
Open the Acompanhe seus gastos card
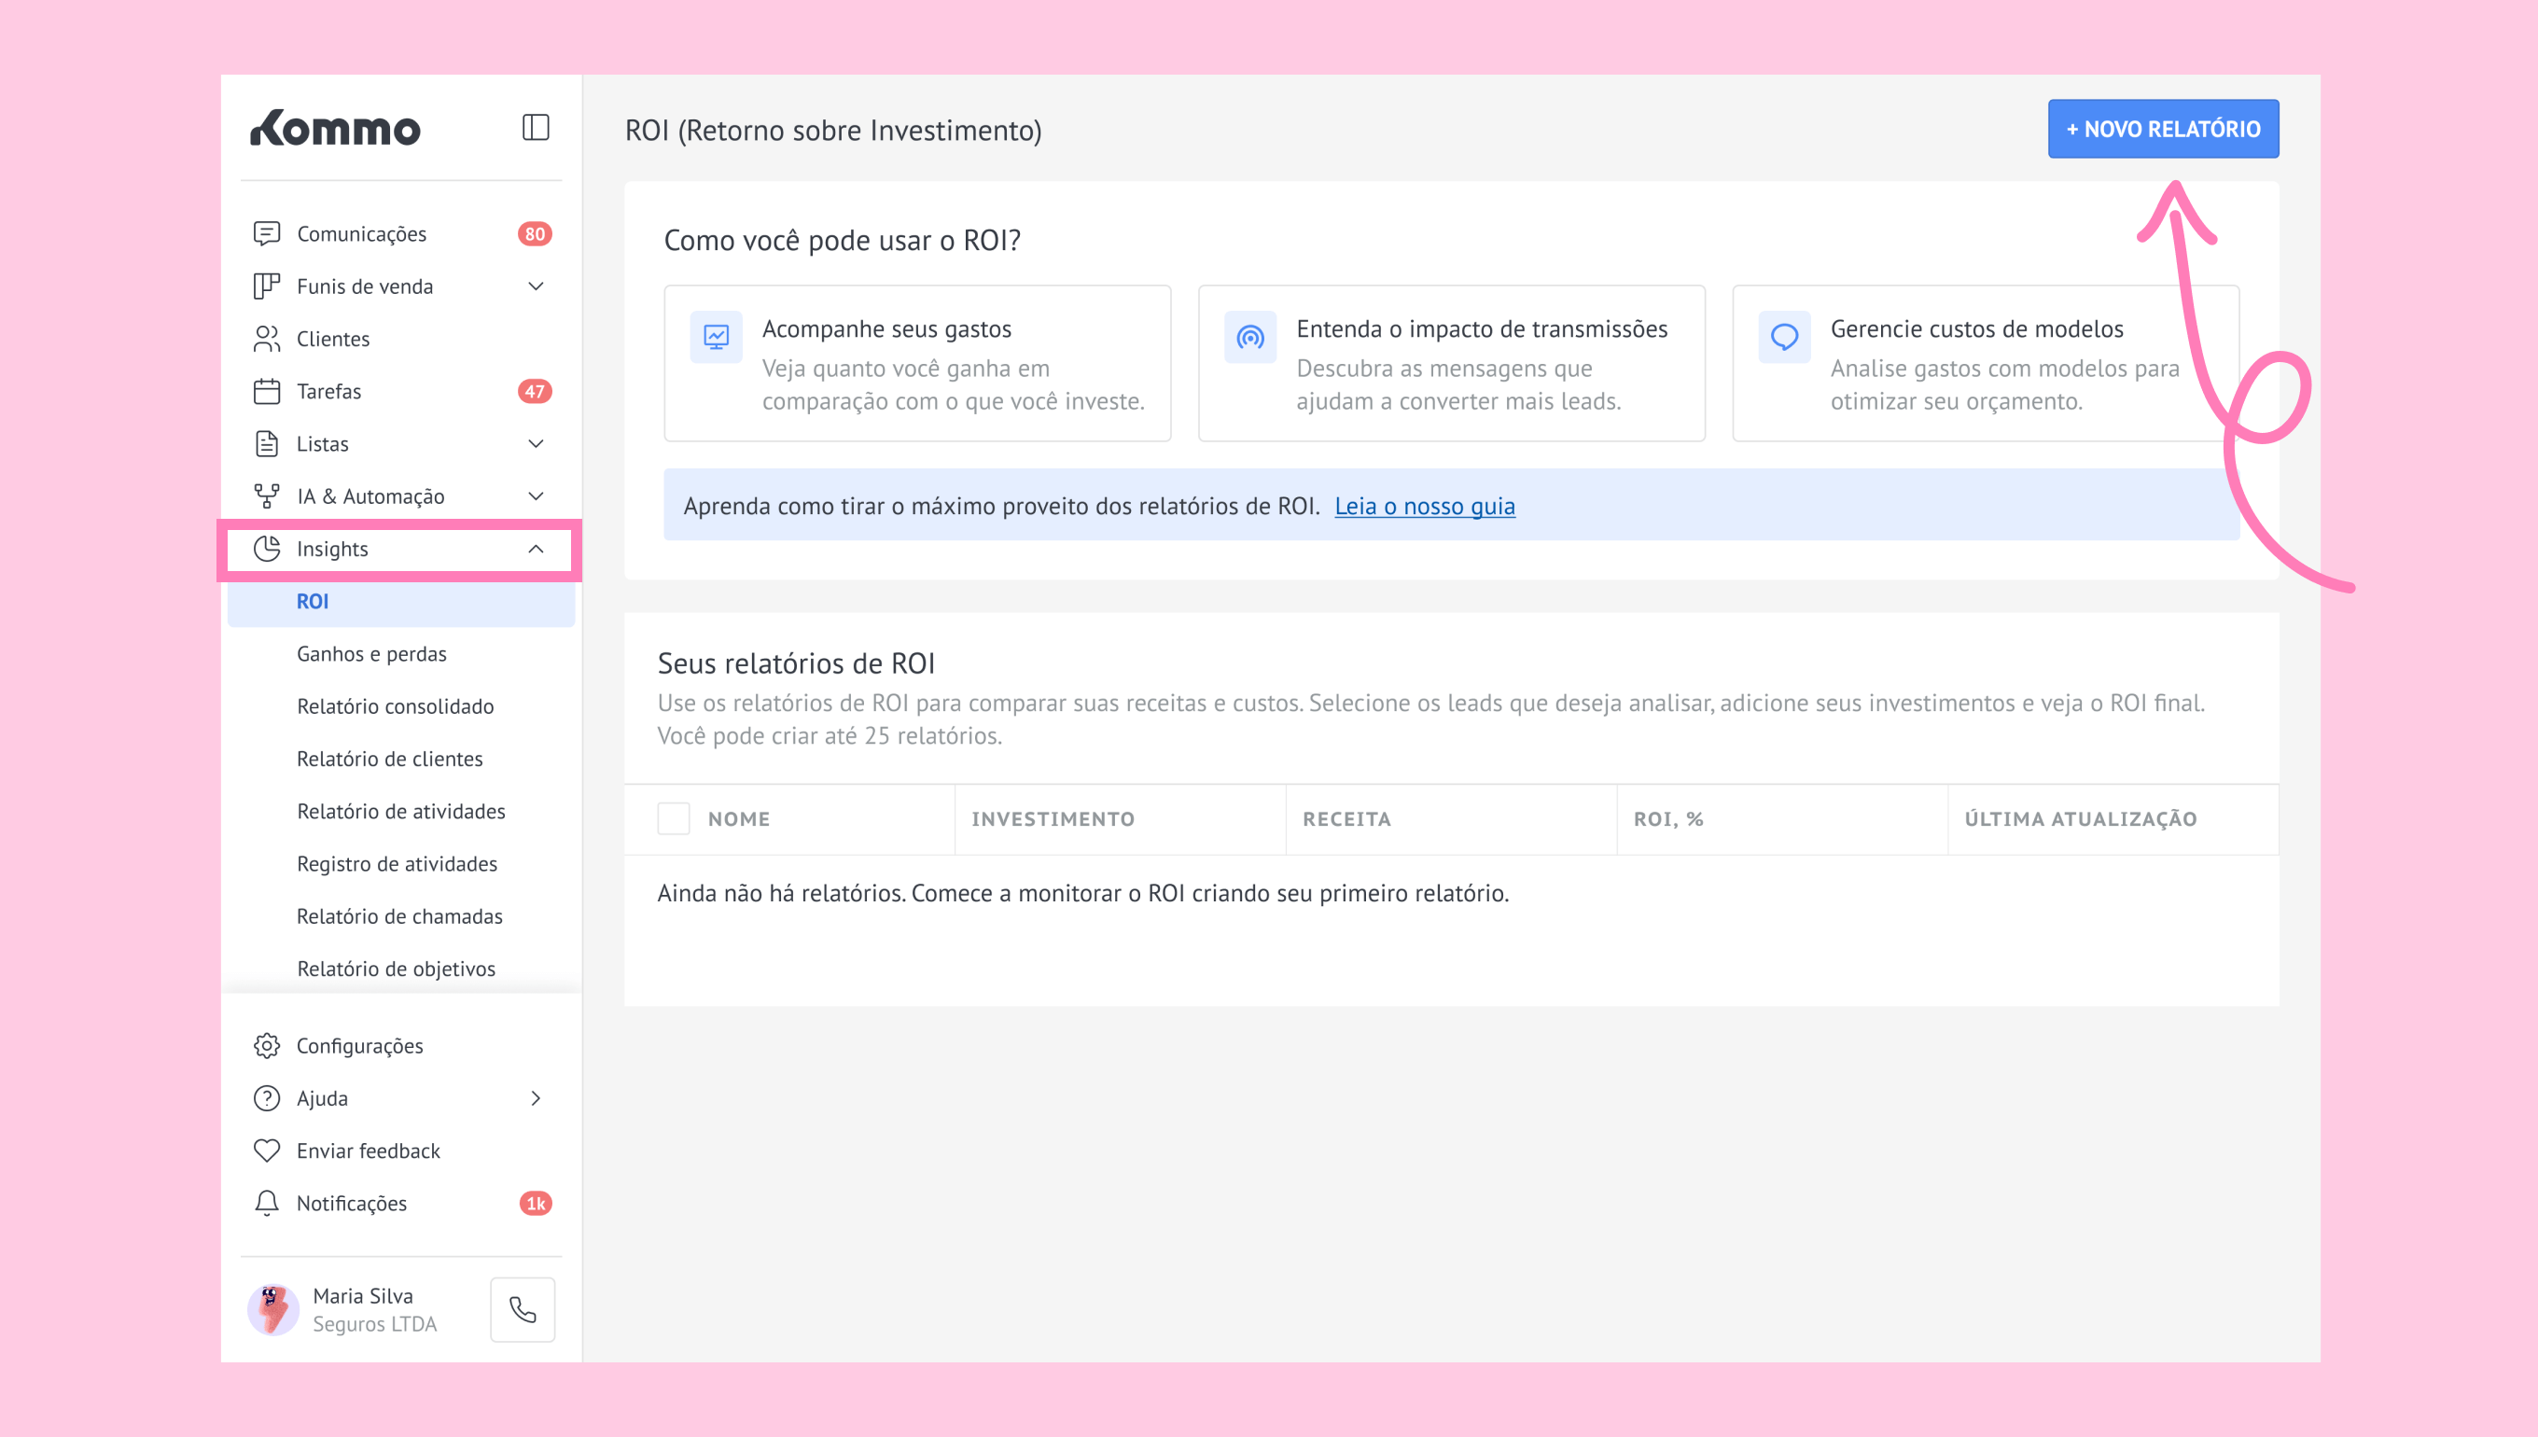point(916,363)
